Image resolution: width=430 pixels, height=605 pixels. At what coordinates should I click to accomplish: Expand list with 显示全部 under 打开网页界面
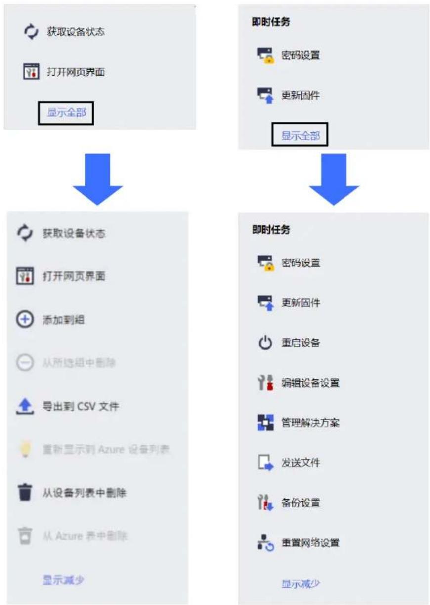[66, 113]
